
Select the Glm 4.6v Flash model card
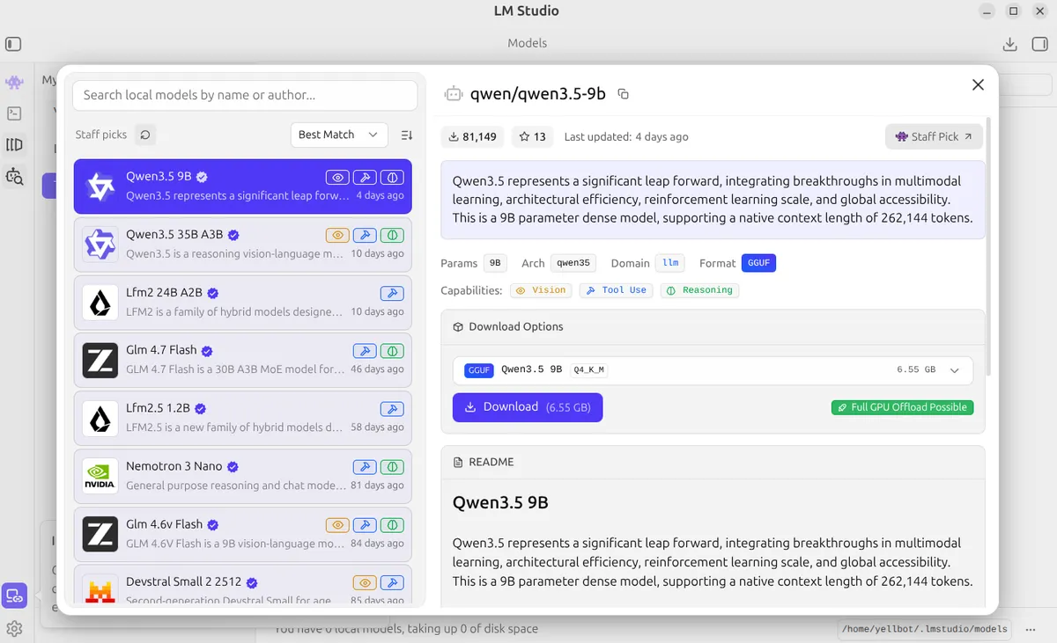(243, 535)
